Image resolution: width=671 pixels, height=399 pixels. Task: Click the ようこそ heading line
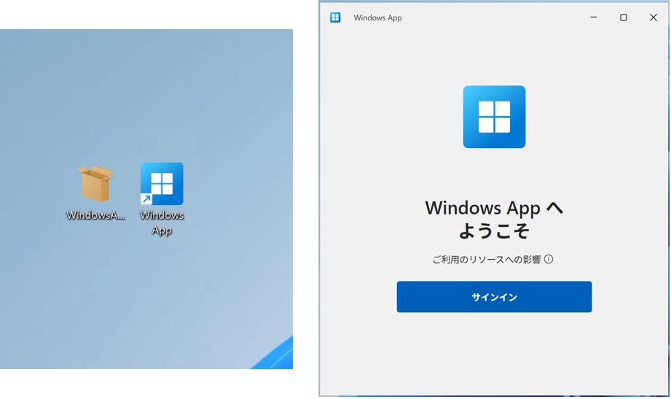(x=494, y=231)
